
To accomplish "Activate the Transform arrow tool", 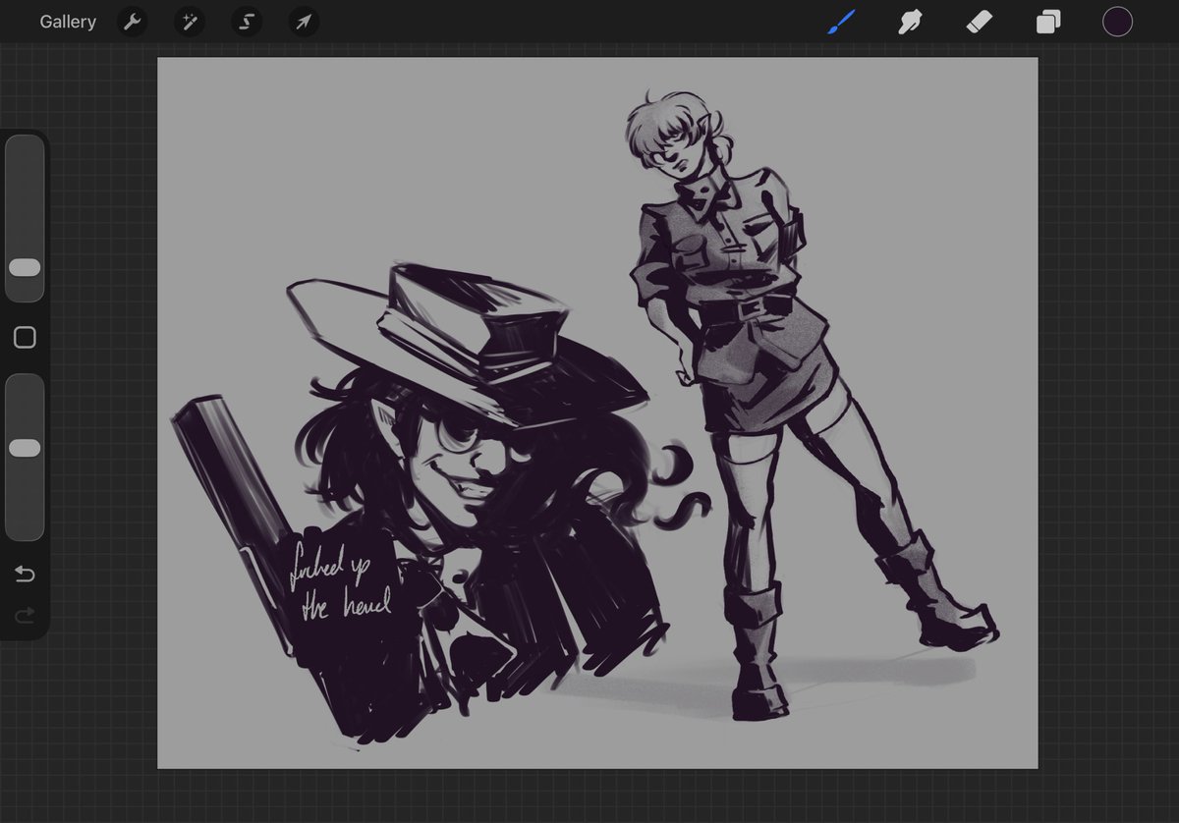I will (304, 22).
